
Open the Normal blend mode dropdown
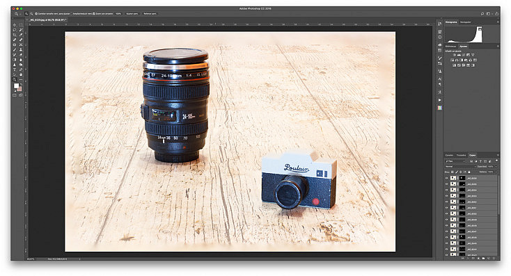point(461,167)
